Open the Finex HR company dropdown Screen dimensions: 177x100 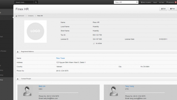pos(126,2)
